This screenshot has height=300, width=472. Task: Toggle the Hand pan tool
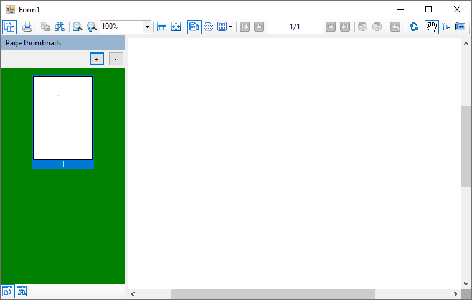tap(432, 27)
